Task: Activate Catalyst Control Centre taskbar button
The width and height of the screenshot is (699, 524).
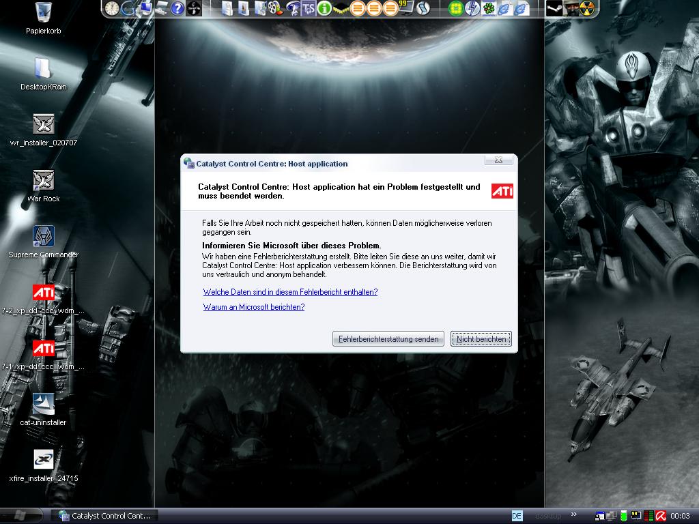Action: [x=104, y=516]
